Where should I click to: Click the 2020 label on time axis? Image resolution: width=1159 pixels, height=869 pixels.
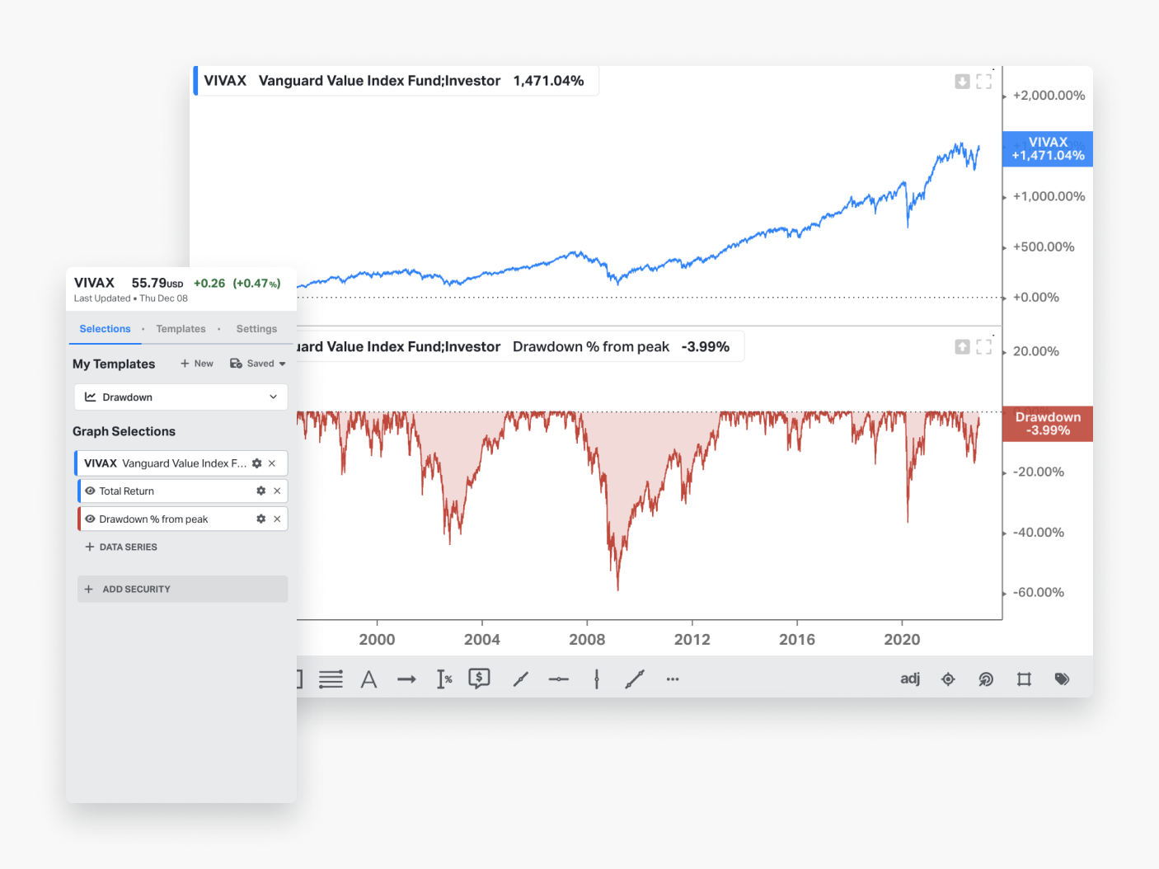pos(902,639)
